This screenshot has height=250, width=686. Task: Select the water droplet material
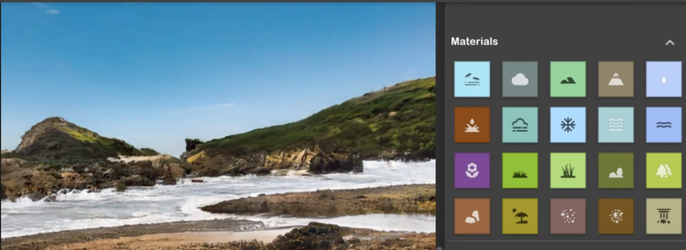(x=664, y=79)
